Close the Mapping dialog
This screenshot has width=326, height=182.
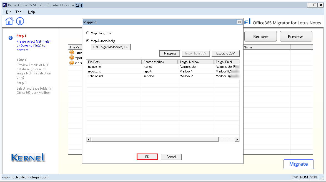(x=240, y=22)
